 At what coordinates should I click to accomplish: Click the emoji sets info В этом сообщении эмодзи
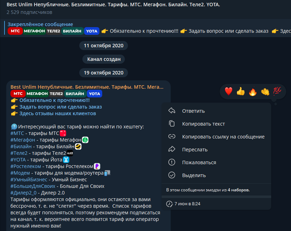coord(208,190)
